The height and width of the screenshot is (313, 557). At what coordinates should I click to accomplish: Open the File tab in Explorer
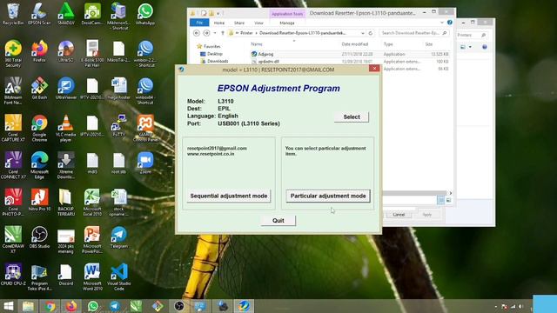(x=199, y=23)
